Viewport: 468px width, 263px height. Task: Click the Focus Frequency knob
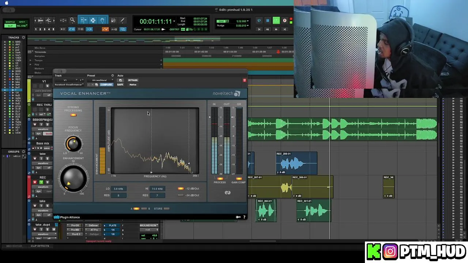click(73, 144)
